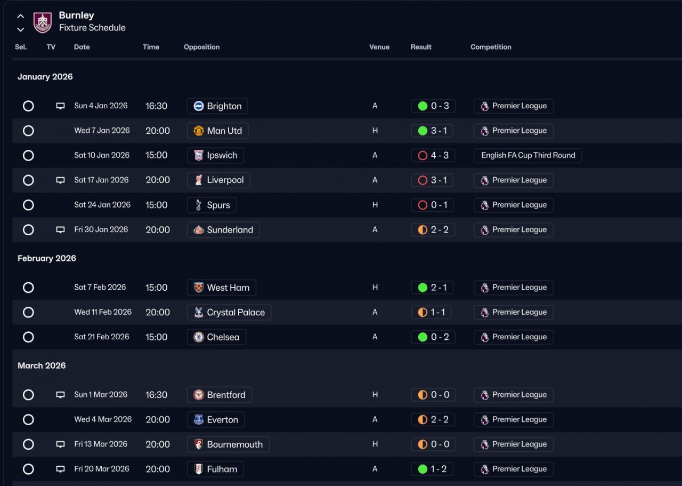Open the Sunderland 2 - 2 result
The width and height of the screenshot is (682, 486).
[433, 230]
